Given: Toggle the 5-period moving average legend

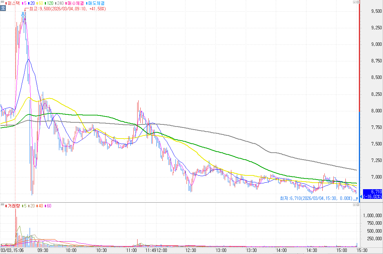Looking at the screenshot, I should coord(25,3).
